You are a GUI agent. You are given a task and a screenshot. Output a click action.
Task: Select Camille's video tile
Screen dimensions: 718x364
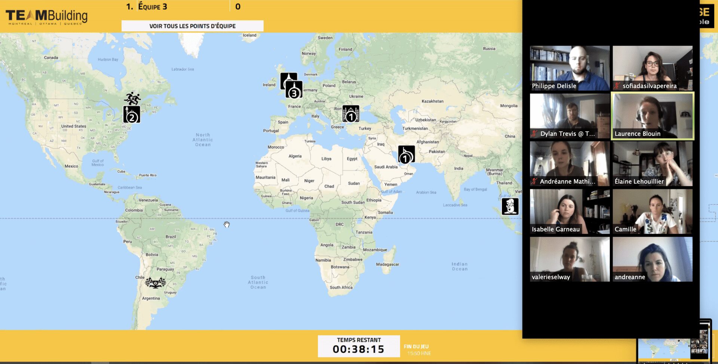click(x=653, y=212)
